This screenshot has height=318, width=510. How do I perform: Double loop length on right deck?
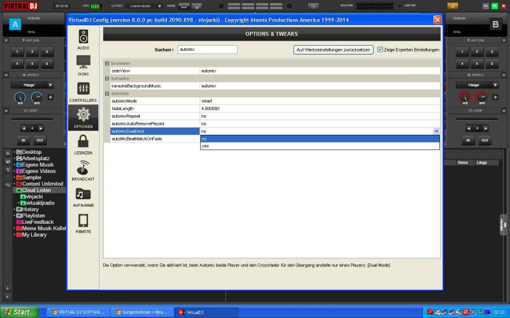(x=485, y=128)
